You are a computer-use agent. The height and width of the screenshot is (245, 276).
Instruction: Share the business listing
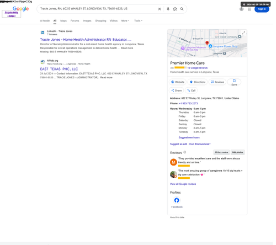click(176, 90)
